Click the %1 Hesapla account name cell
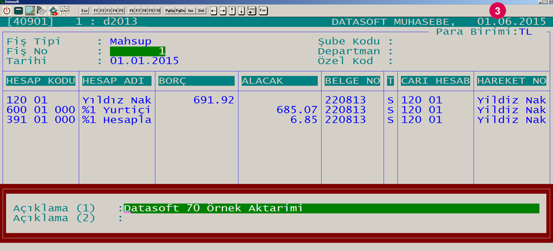553x251 pixels. pyautogui.click(x=117, y=120)
